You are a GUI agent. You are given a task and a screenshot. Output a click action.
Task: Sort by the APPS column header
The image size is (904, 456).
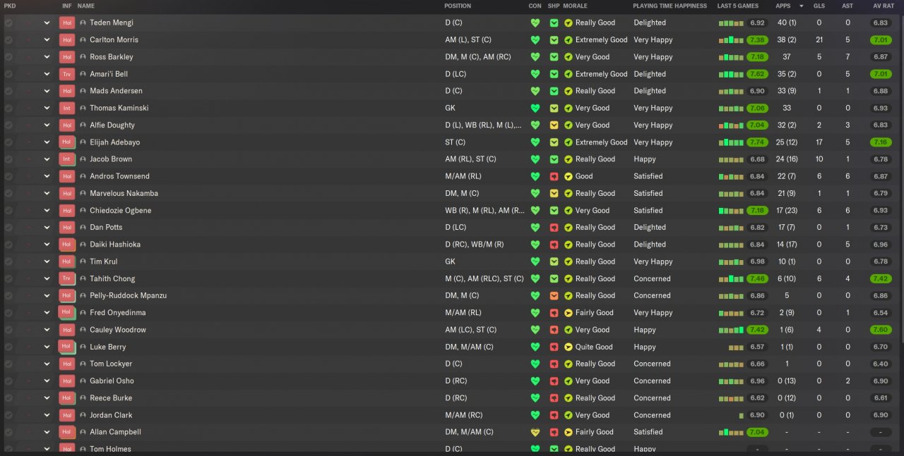click(x=783, y=6)
